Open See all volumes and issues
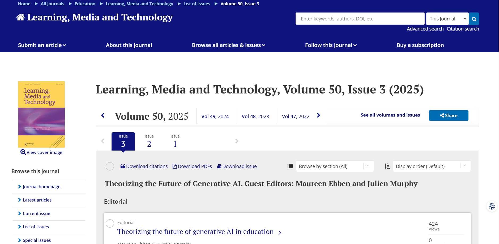This screenshot has height=244, width=499. [390, 115]
